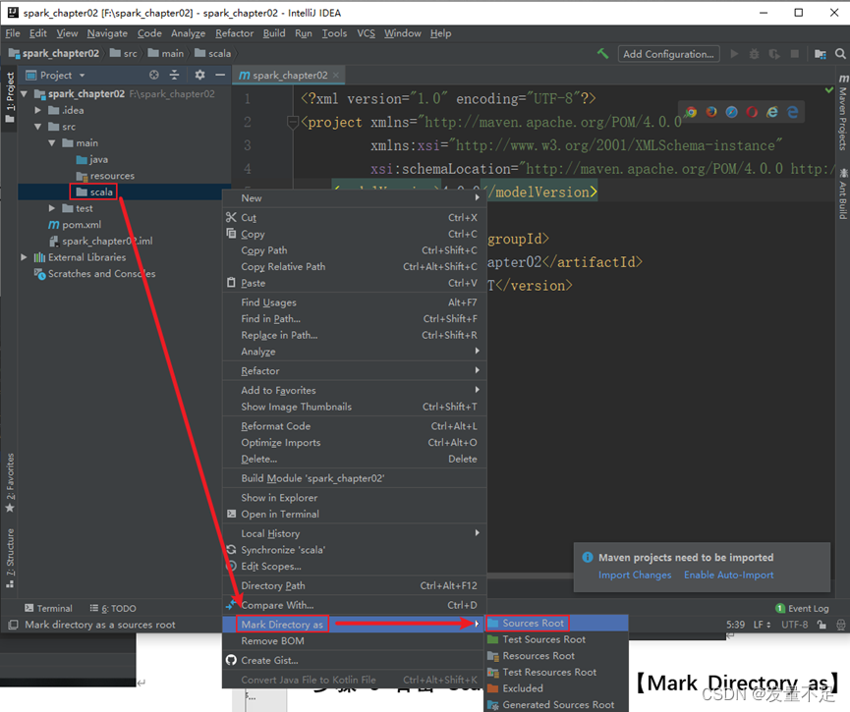
Task: Click the Enable Auto-Import link
Action: tap(728, 575)
